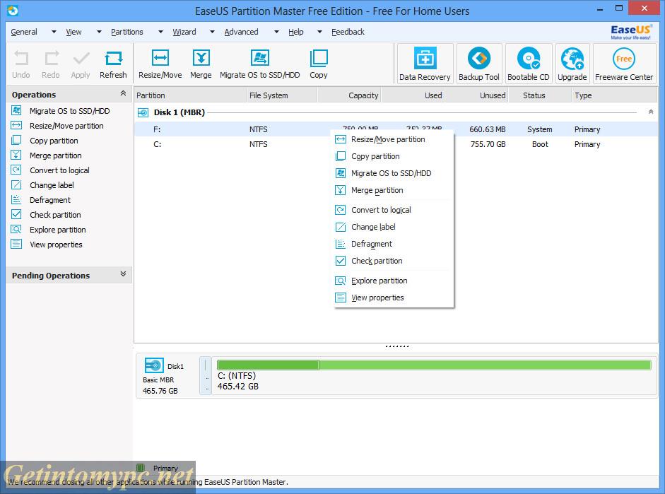Open the View menu dropdown arrow
The width and height of the screenshot is (665, 494).
pyautogui.click(x=99, y=32)
